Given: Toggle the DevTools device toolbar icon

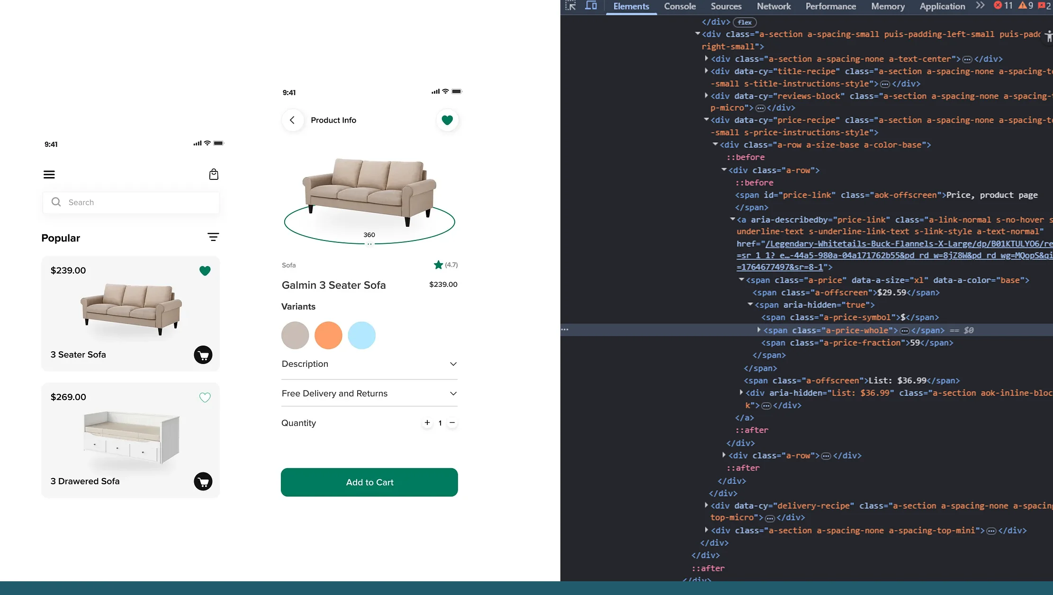Looking at the screenshot, I should pos(591,6).
